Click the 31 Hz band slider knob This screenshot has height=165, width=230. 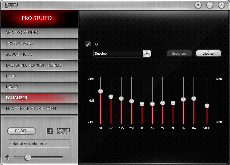click(101, 91)
